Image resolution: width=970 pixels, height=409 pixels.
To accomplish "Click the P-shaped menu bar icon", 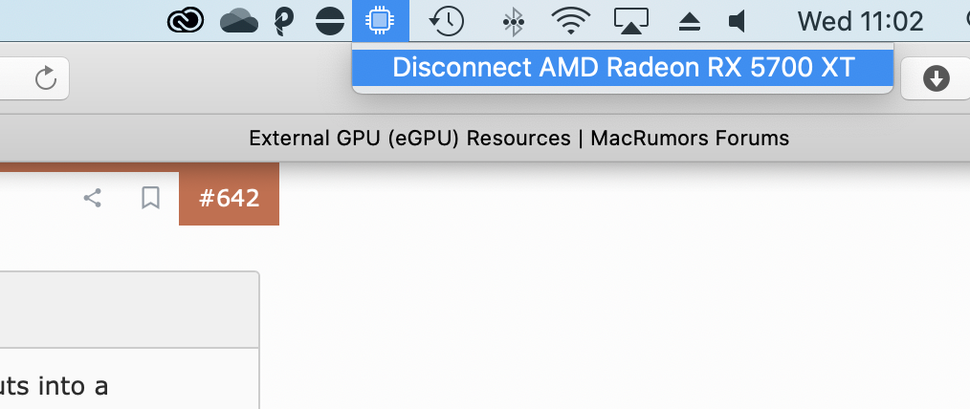I will click(283, 20).
